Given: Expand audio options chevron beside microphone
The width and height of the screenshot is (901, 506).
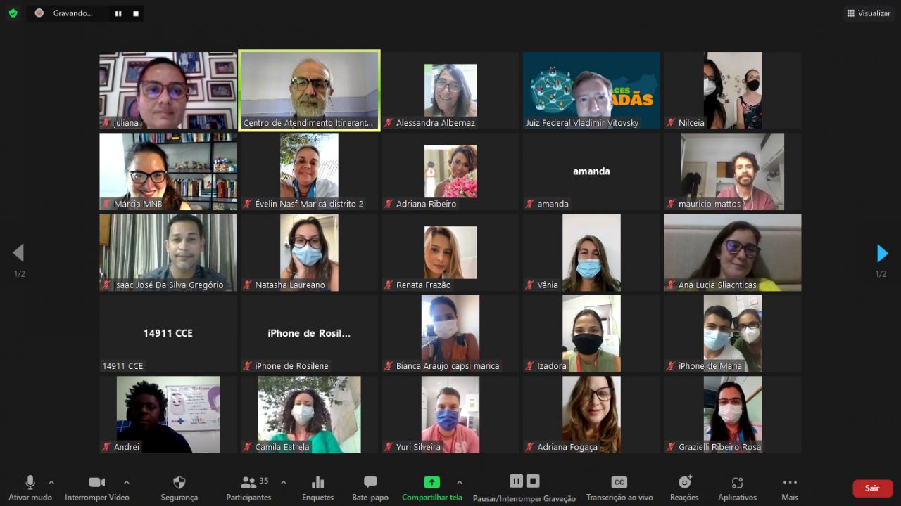Looking at the screenshot, I should 51,482.
